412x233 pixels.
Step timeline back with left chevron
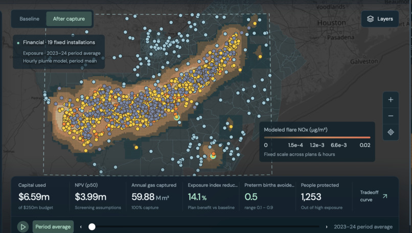[x=81, y=227]
